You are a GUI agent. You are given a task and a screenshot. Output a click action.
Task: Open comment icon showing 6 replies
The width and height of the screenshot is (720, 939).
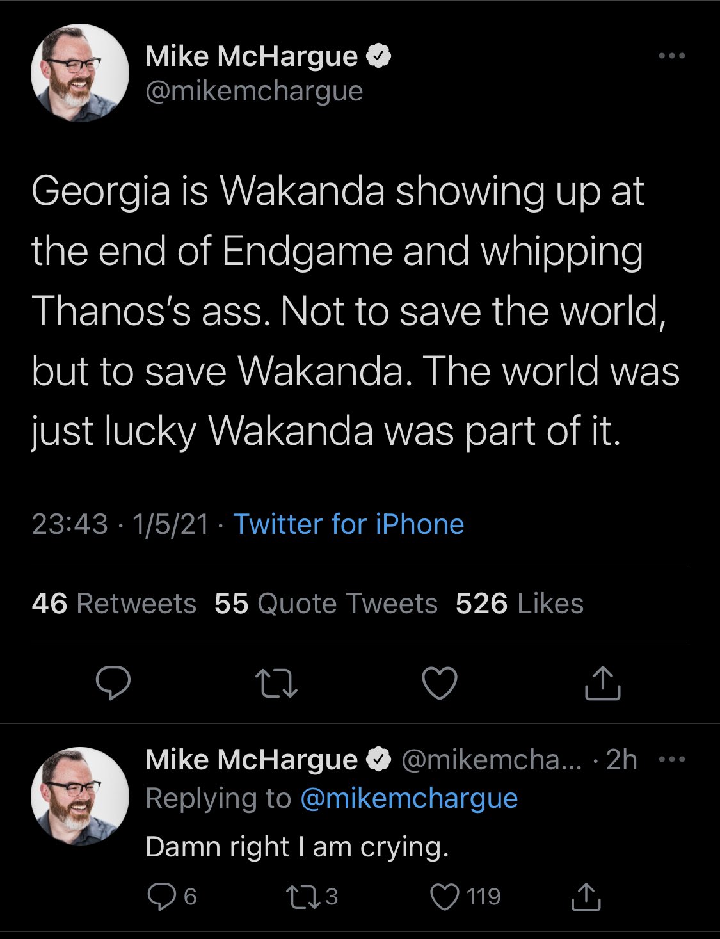pos(172,896)
